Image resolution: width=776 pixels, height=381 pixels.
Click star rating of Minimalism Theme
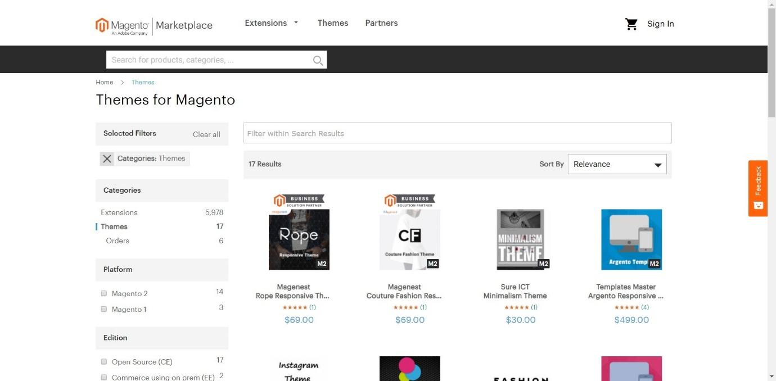[x=516, y=307]
